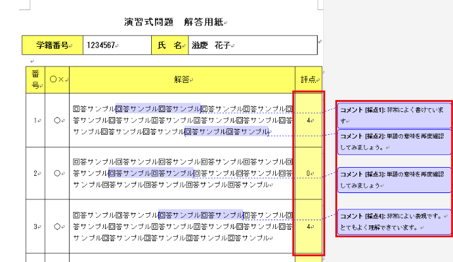Click the ○× column header cell
Screen dimensions: 453x262
click(57, 79)
